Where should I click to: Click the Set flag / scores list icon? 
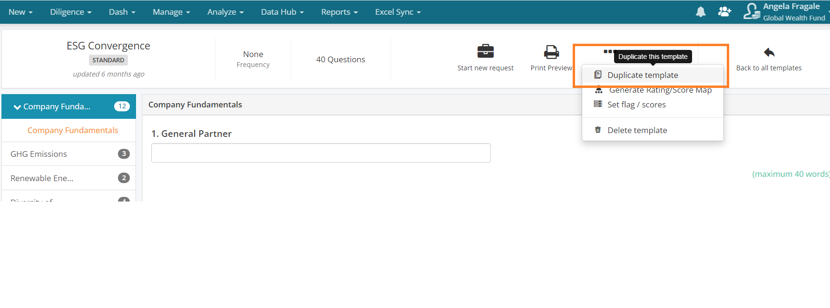[x=598, y=104]
